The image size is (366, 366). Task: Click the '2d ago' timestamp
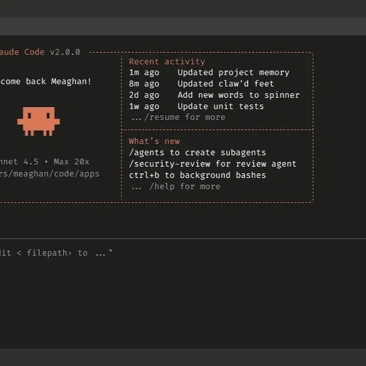click(x=144, y=95)
